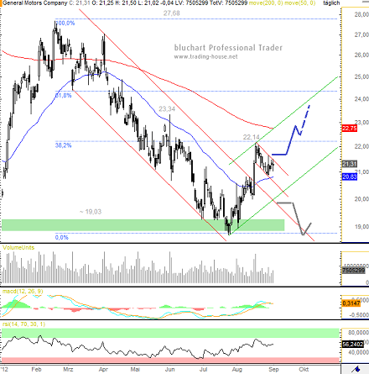369x374 pixels.
Task: Click the 27,68 high price annotation
Action: coord(172,13)
